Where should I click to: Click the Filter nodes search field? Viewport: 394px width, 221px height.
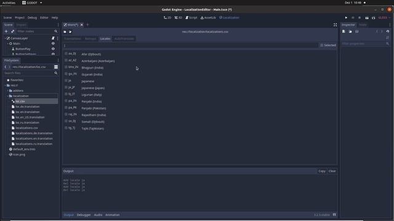37,31
